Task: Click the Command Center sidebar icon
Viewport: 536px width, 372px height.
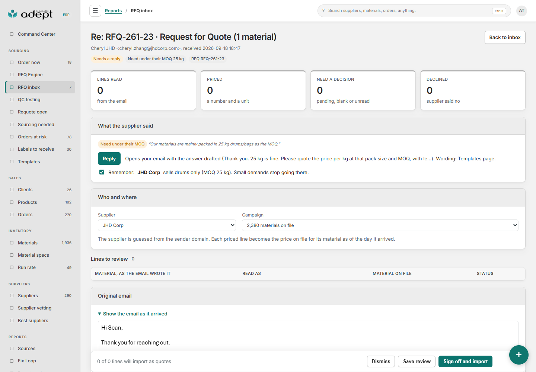Action: pos(12,34)
